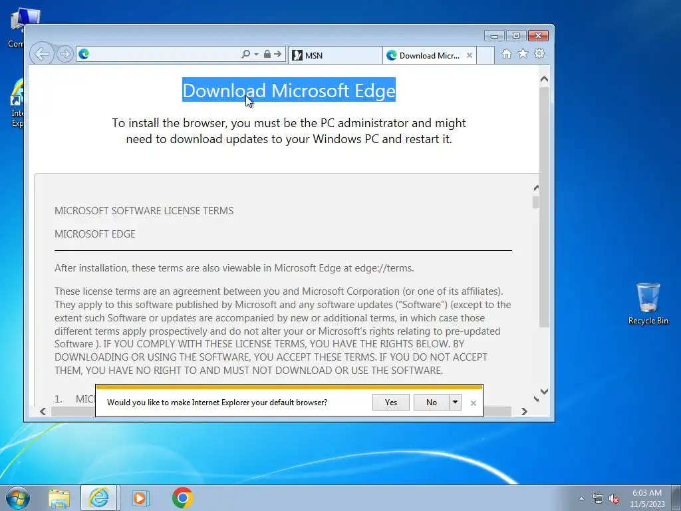Click the muted volume tray icon
This screenshot has width=681, height=511.
614,498
